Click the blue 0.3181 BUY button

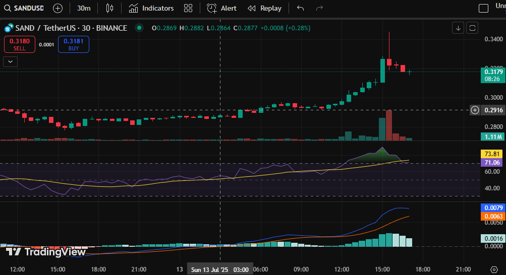(74, 44)
